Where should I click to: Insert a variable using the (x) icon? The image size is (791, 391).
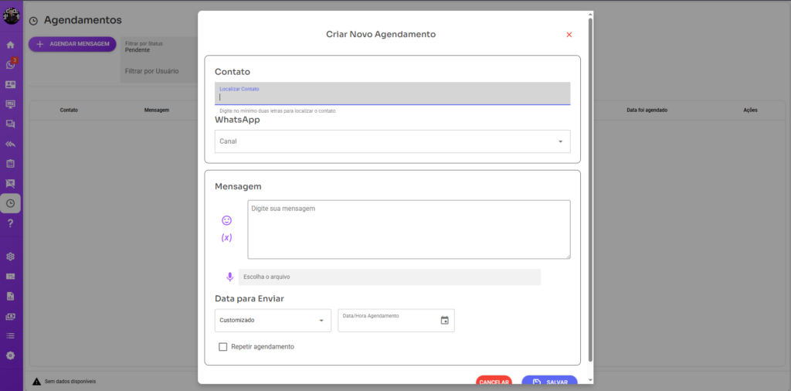[226, 238]
